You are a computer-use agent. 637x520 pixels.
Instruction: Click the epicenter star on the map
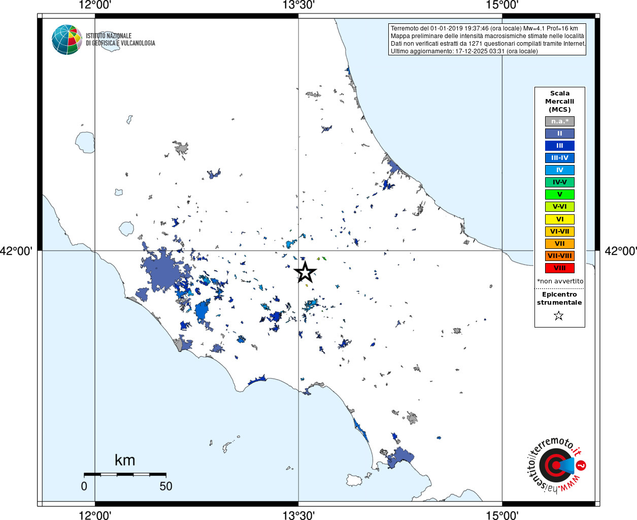click(305, 272)
